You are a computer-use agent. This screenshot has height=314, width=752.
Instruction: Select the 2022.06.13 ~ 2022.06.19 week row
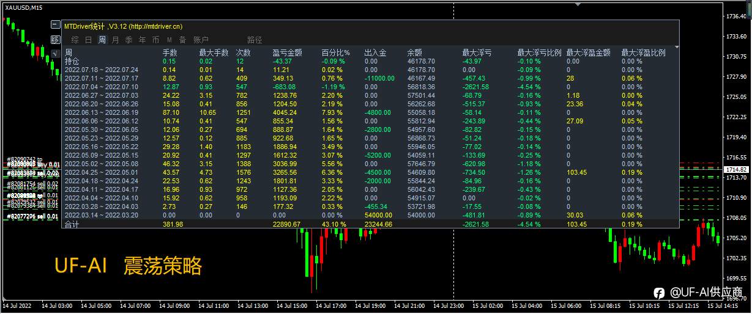(x=102, y=113)
